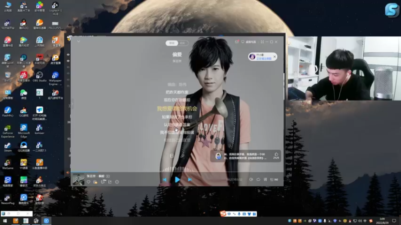This screenshot has width=401, height=225.
Task: Open the 微信 WeChat desktop shortcut
Action: [x=24, y=94]
